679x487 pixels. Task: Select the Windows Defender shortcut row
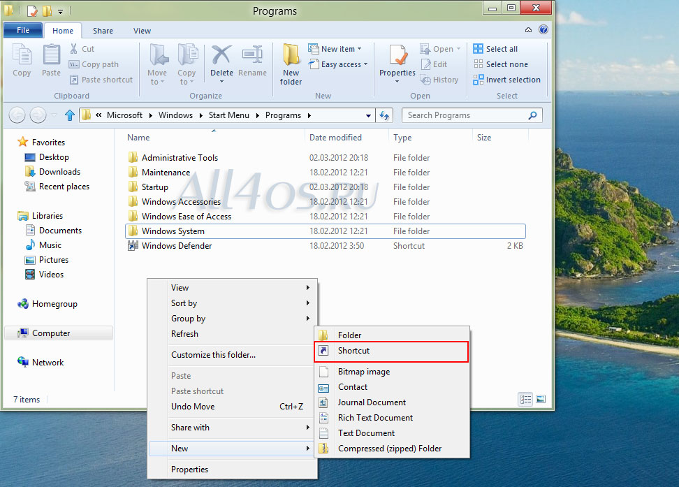tap(326, 246)
